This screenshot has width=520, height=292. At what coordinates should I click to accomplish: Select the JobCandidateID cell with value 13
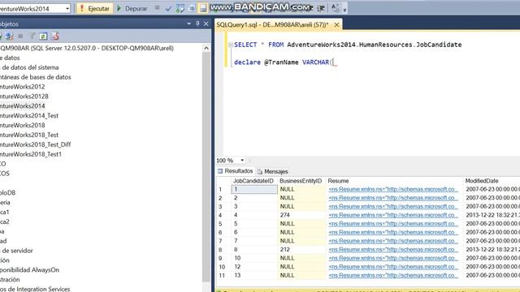click(x=254, y=276)
